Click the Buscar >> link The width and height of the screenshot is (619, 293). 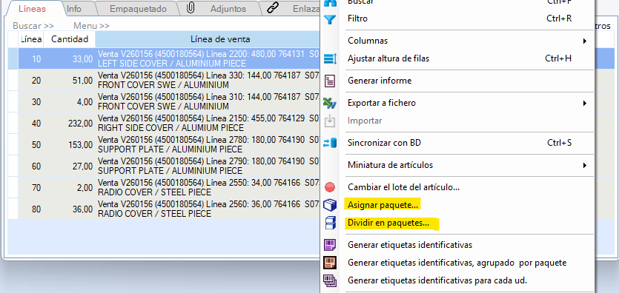pos(33,26)
